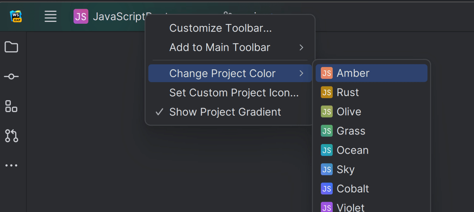Expand Change Project Color submenu arrow

click(x=301, y=73)
